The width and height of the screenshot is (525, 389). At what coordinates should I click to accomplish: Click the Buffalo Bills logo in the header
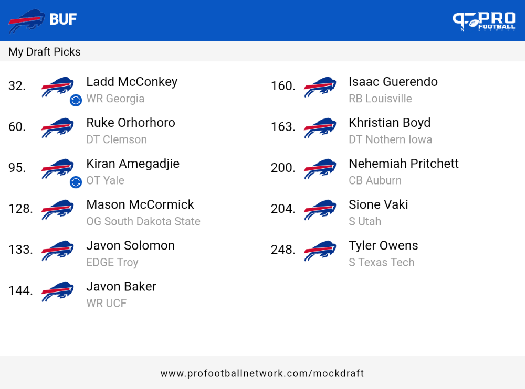tap(26, 21)
